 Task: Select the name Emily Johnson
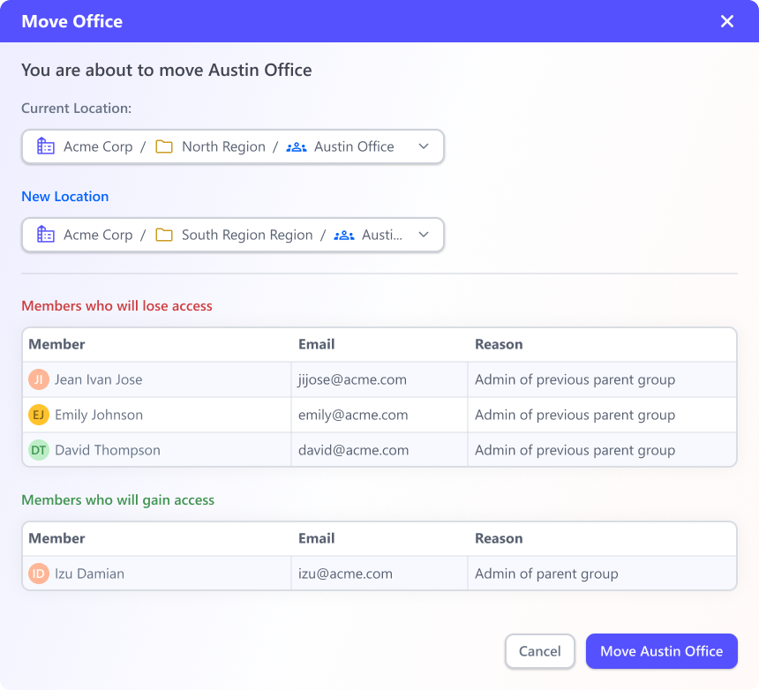point(99,415)
